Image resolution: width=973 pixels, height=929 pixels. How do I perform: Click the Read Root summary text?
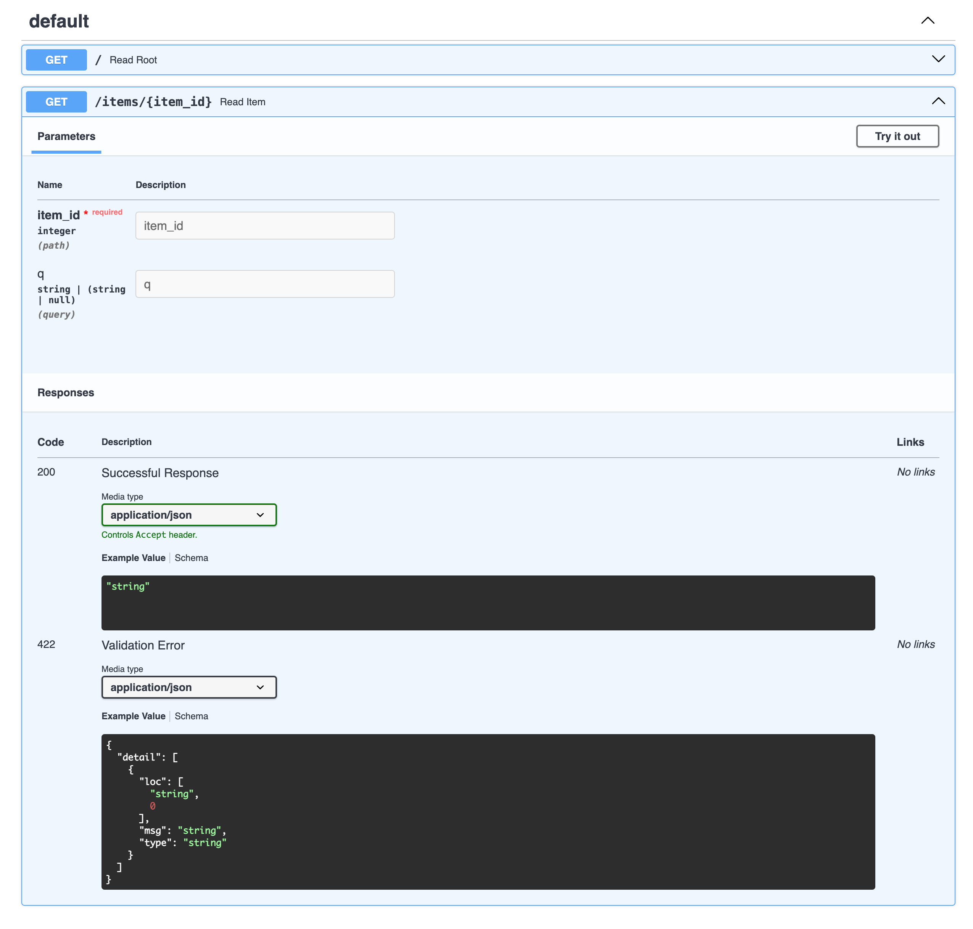point(133,60)
